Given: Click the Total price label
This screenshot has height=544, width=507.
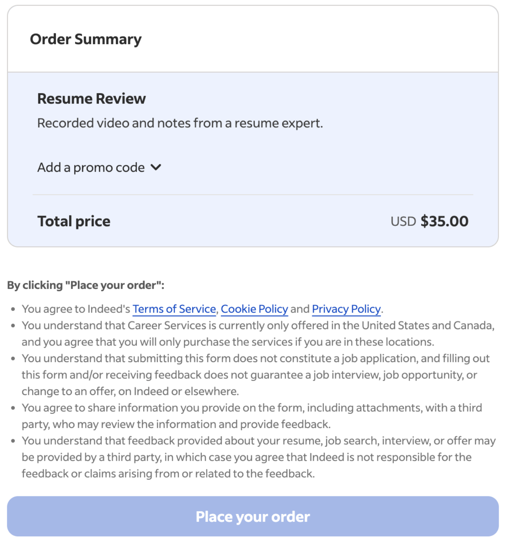Looking at the screenshot, I should pyautogui.click(x=73, y=221).
